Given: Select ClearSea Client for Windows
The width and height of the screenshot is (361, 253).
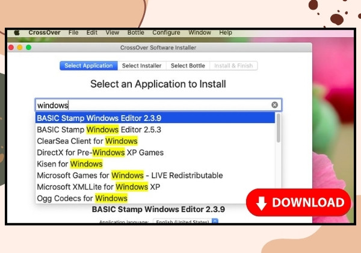Looking at the screenshot, I should click(155, 141).
